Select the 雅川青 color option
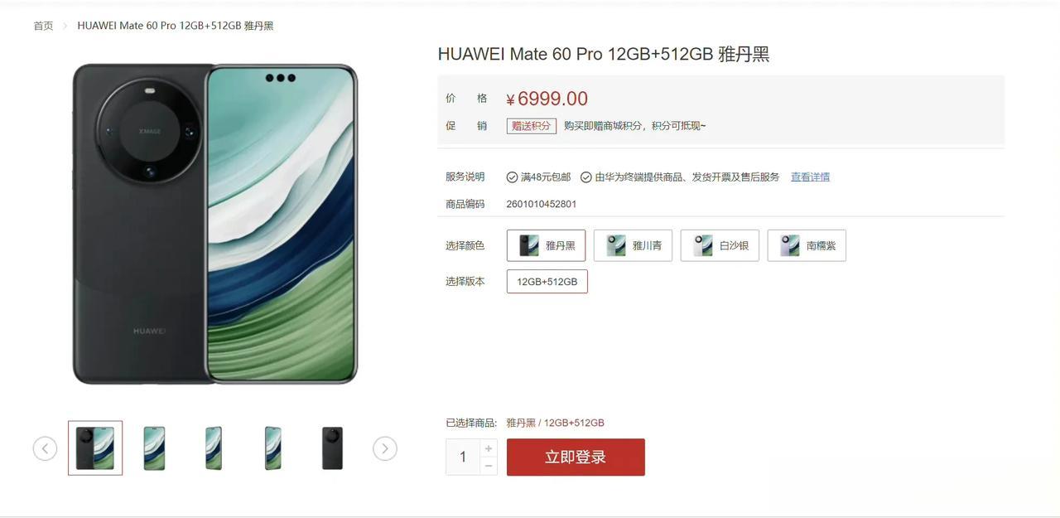Image resolution: width=1060 pixels, height=518 pixels. coord(633,245)
